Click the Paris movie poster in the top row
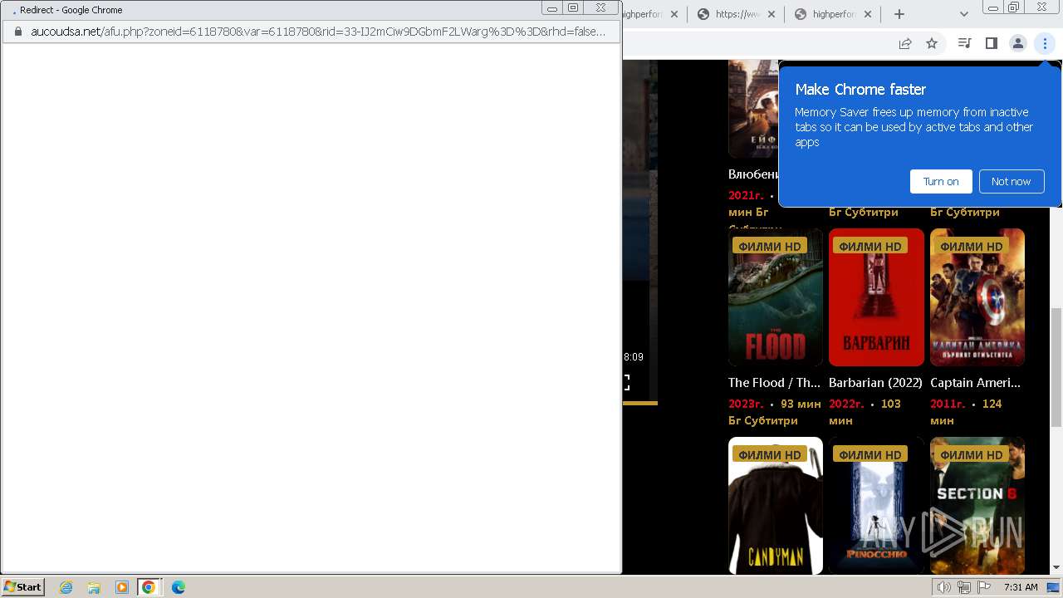 (753, 109)
